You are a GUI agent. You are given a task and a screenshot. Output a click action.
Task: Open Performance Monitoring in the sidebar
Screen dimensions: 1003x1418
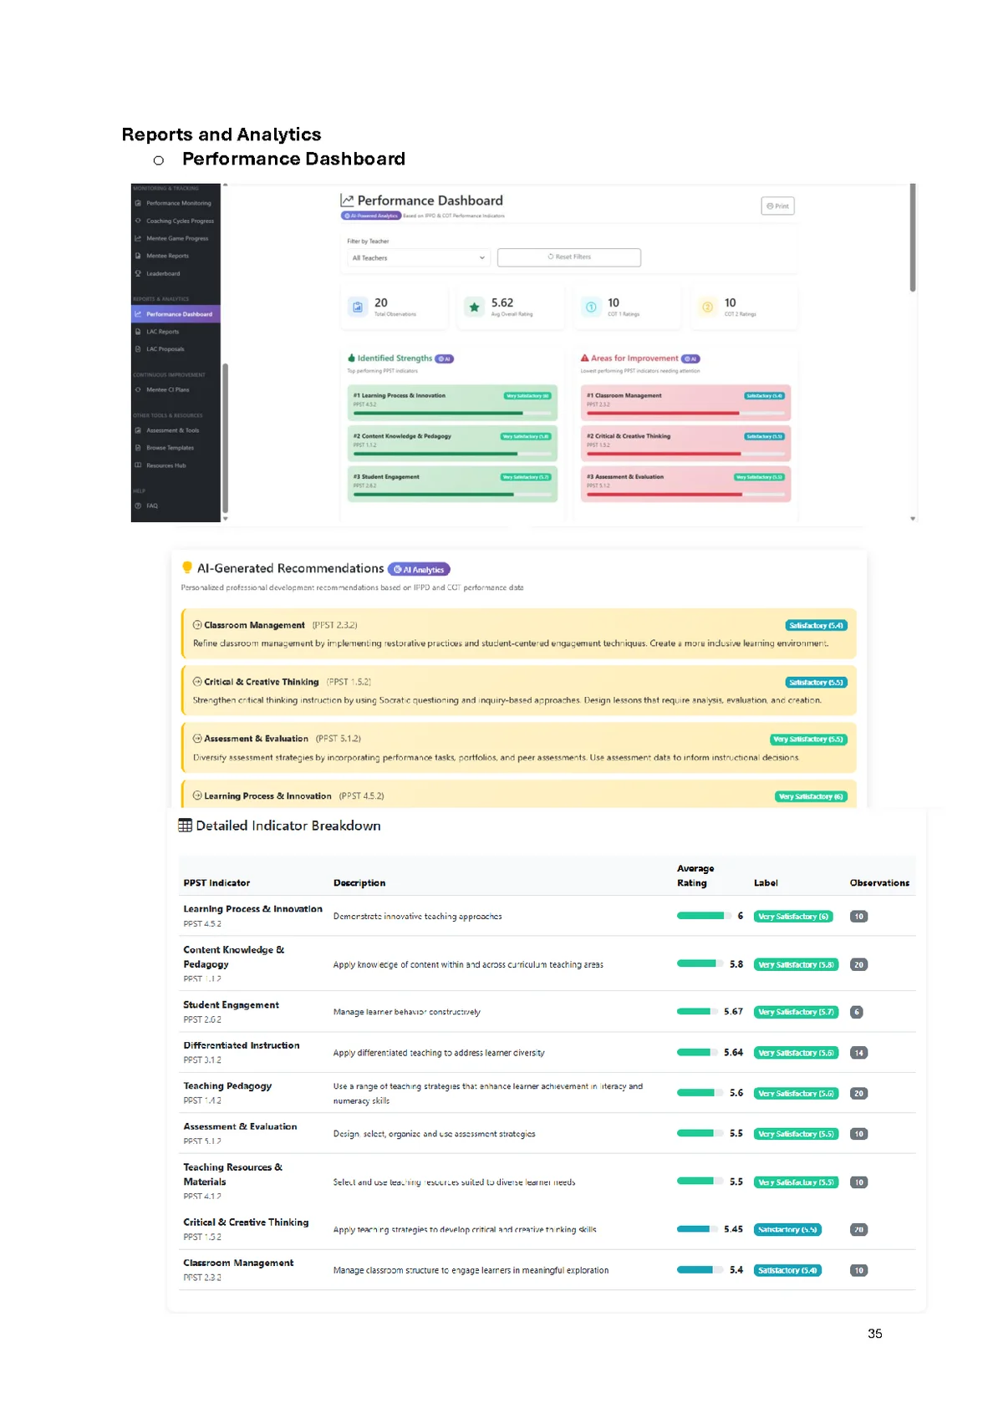[178, 203]
